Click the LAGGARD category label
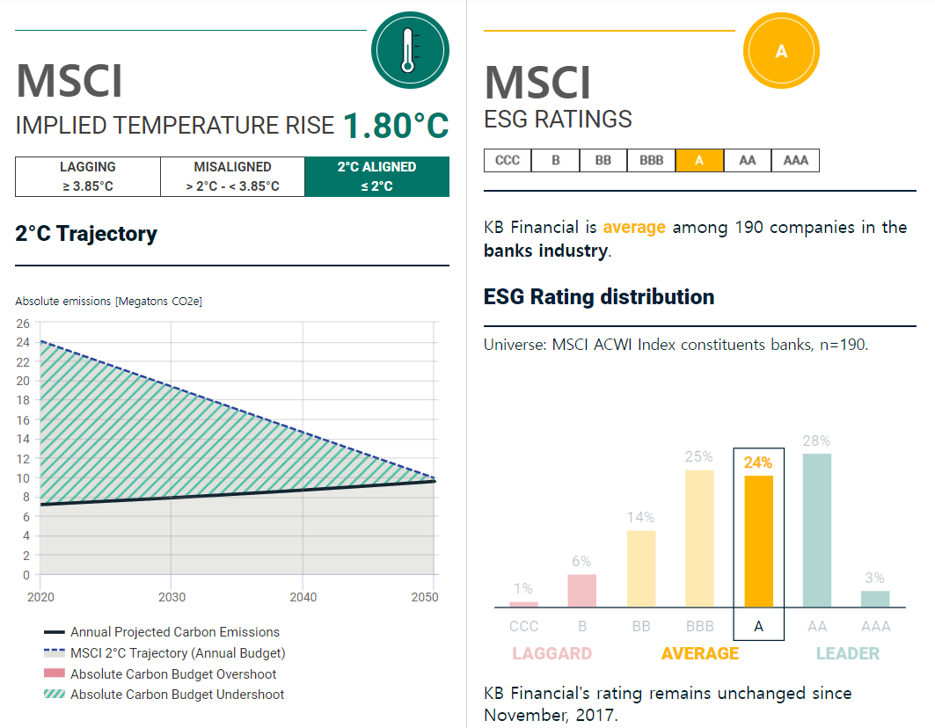Viewport: 935px width, 728px height. point(552,653)
